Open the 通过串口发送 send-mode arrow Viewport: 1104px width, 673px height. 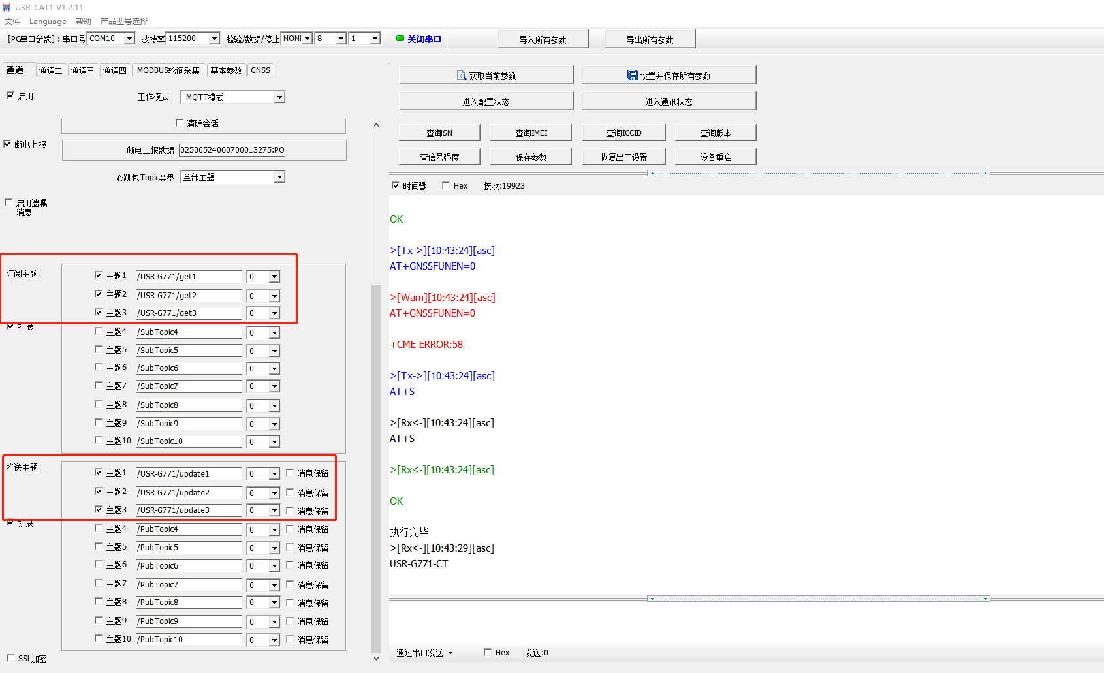(450, 653)
